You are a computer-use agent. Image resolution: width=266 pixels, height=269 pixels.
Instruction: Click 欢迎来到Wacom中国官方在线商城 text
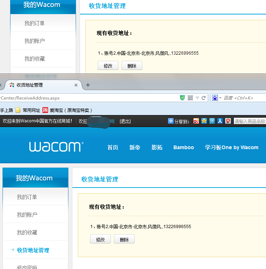tap(37, 121)
